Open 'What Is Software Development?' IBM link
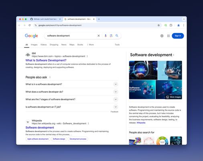This screenshot has height=161, width=203. (46, 60)
